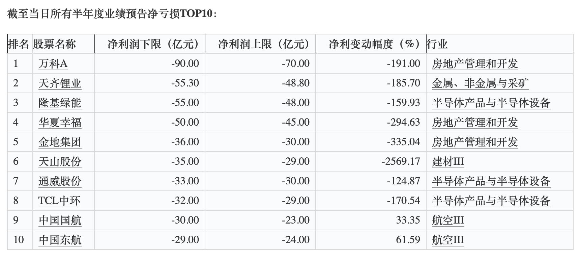Open the 天山股份 stock link
Screen dimensions: 578x260
60,161
